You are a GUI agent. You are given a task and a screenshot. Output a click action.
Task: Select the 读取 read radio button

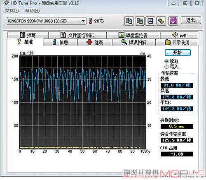[166, 61]
